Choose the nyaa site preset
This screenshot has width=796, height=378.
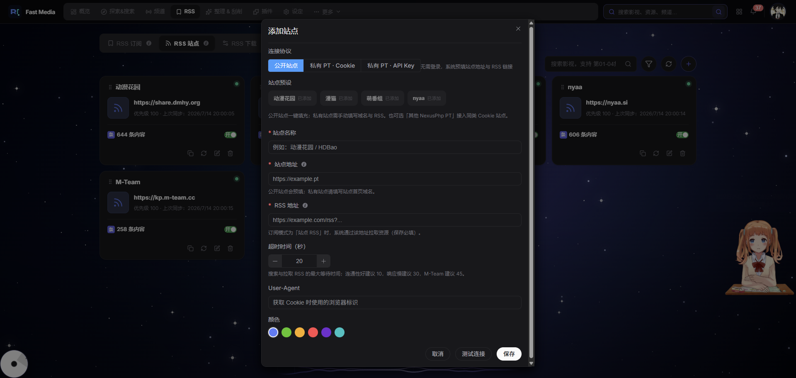coord(427,98)
